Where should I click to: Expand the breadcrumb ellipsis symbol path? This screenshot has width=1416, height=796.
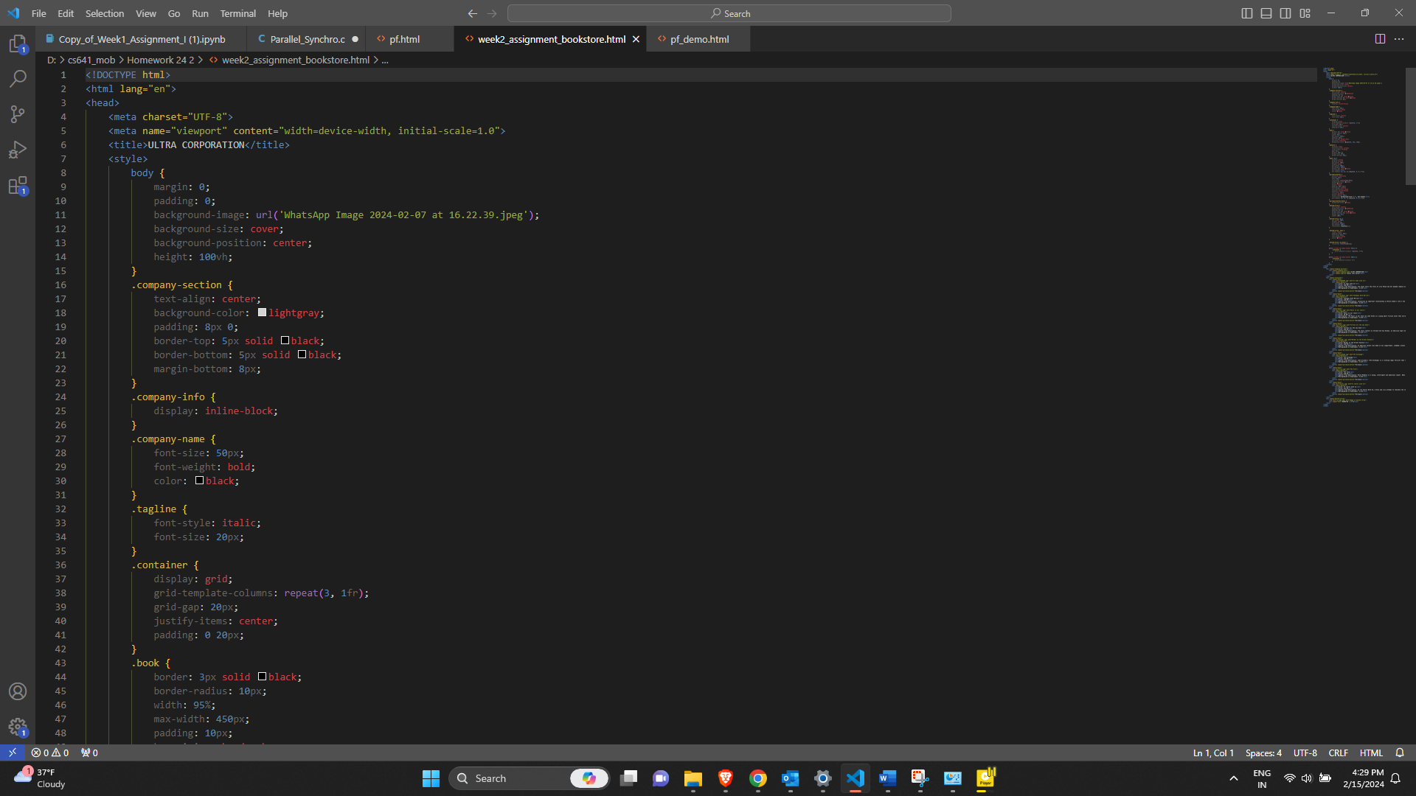click(x=385, y=60)
